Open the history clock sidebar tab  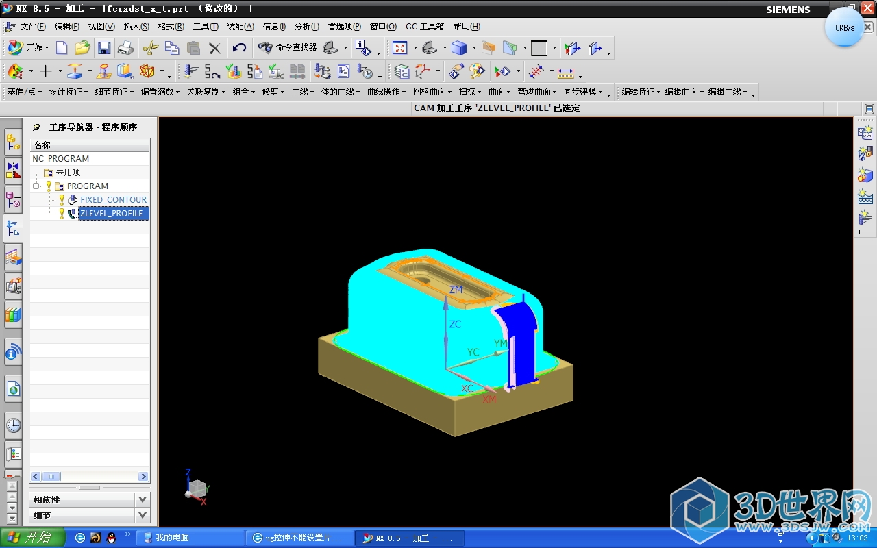click(13, 425)
